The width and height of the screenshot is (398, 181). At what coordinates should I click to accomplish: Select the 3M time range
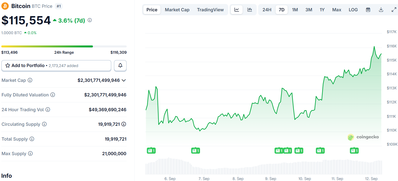309,10
